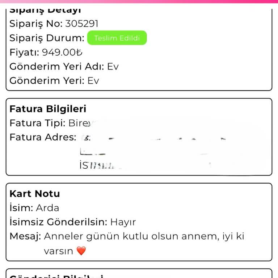The height and width of the screenshot is (278, 278).
Task: Tap the Mesaj label in Kart Notu
Action: tap(25, 237)
